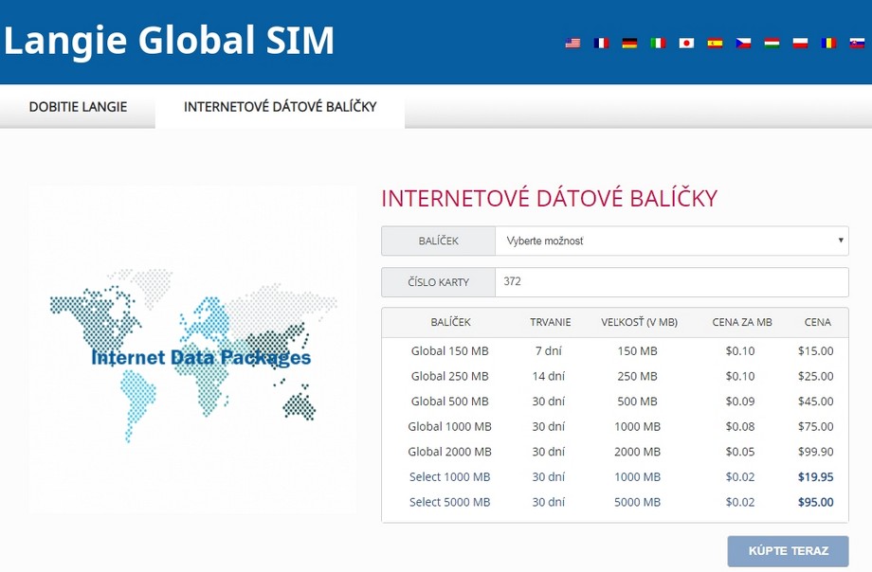Click the 7 dní duration cell
This screenshot has height=572, width=872.
click(x=549, y=350)
